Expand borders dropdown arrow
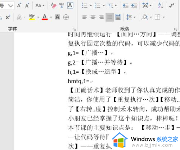 (164, 17)
